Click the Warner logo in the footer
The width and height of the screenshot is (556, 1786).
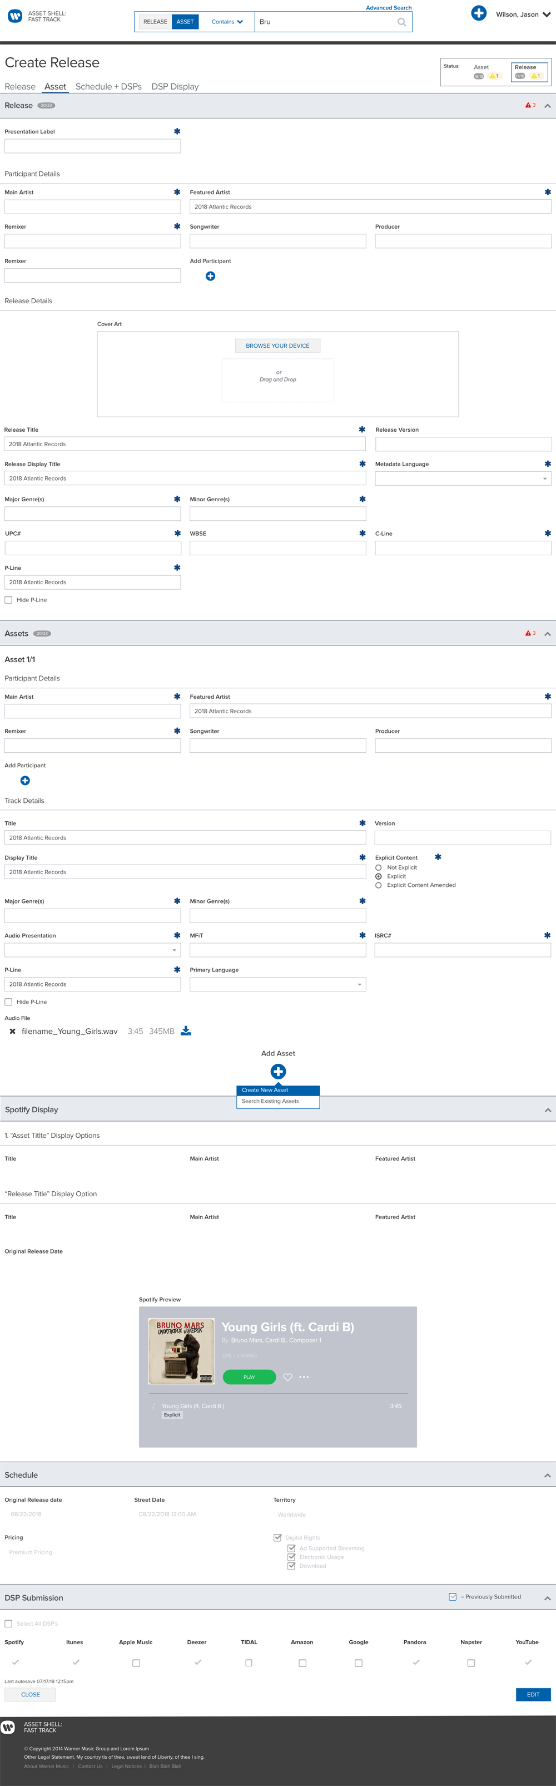[x=8, y=1727]
